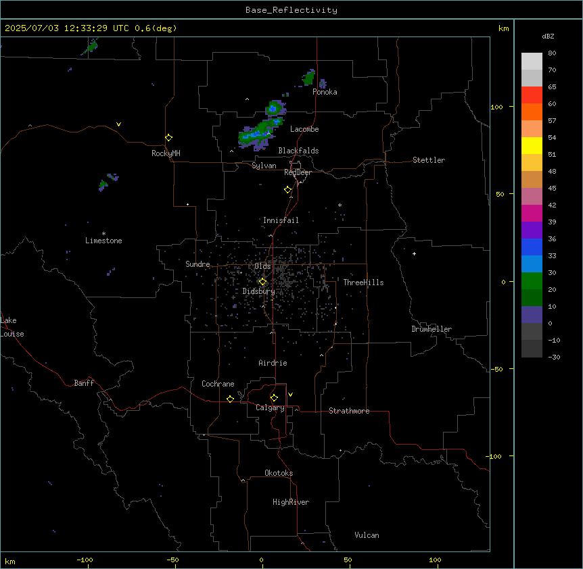Image resolution: width=583 pixels, height=569 pixels.
Task: Click the 0 tick label on the bottom km axis
Action: pos(261,560)
